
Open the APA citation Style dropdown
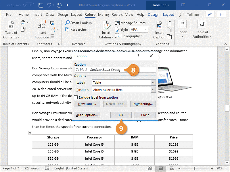point(145,29)
